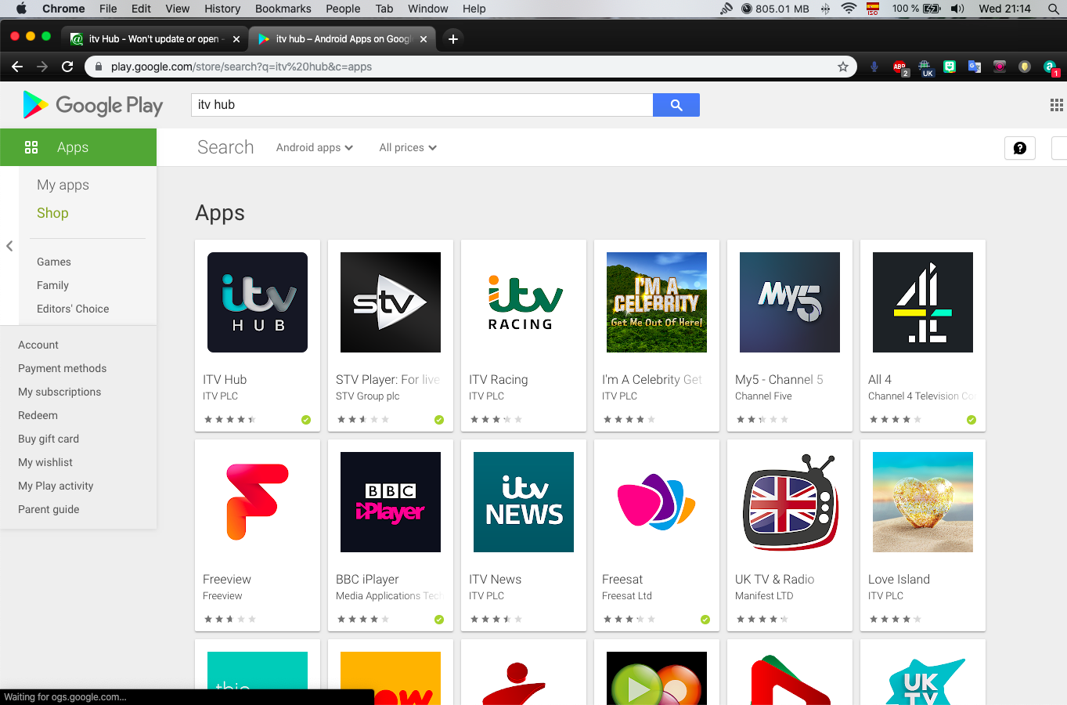This screenshot has height=705, width=1067.
Task: Click Manifest LTD developer name
Action: click(764, 596)
